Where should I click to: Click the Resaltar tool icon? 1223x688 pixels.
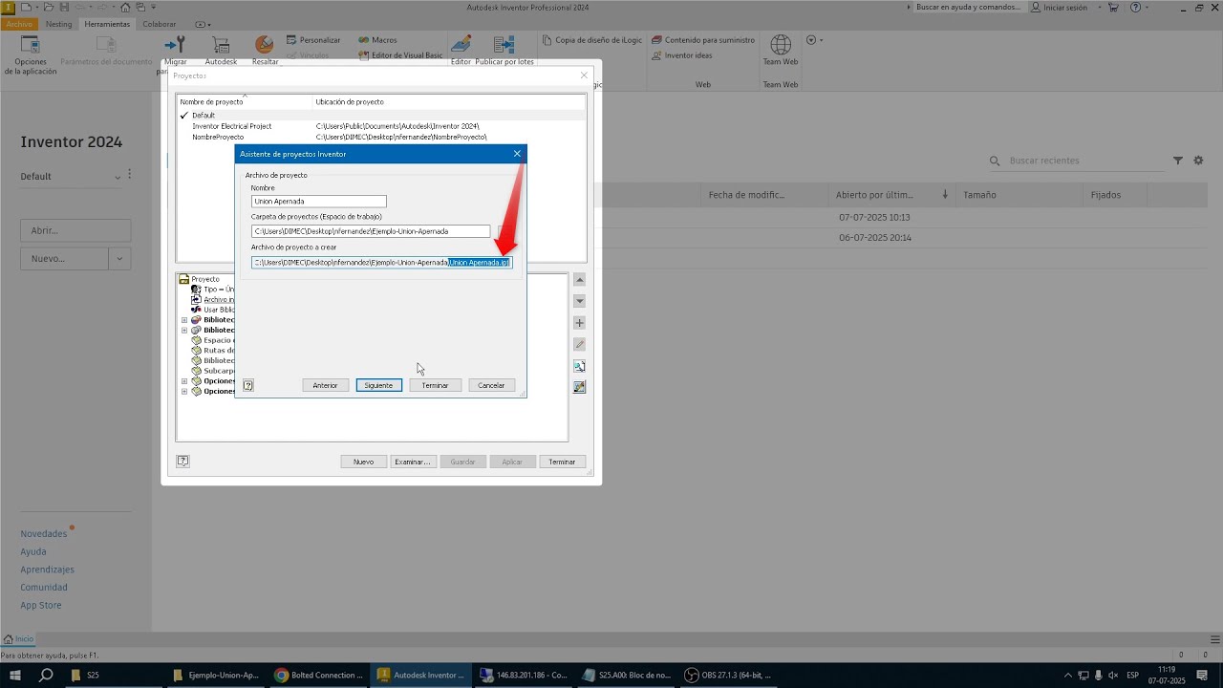coord(265,45)
